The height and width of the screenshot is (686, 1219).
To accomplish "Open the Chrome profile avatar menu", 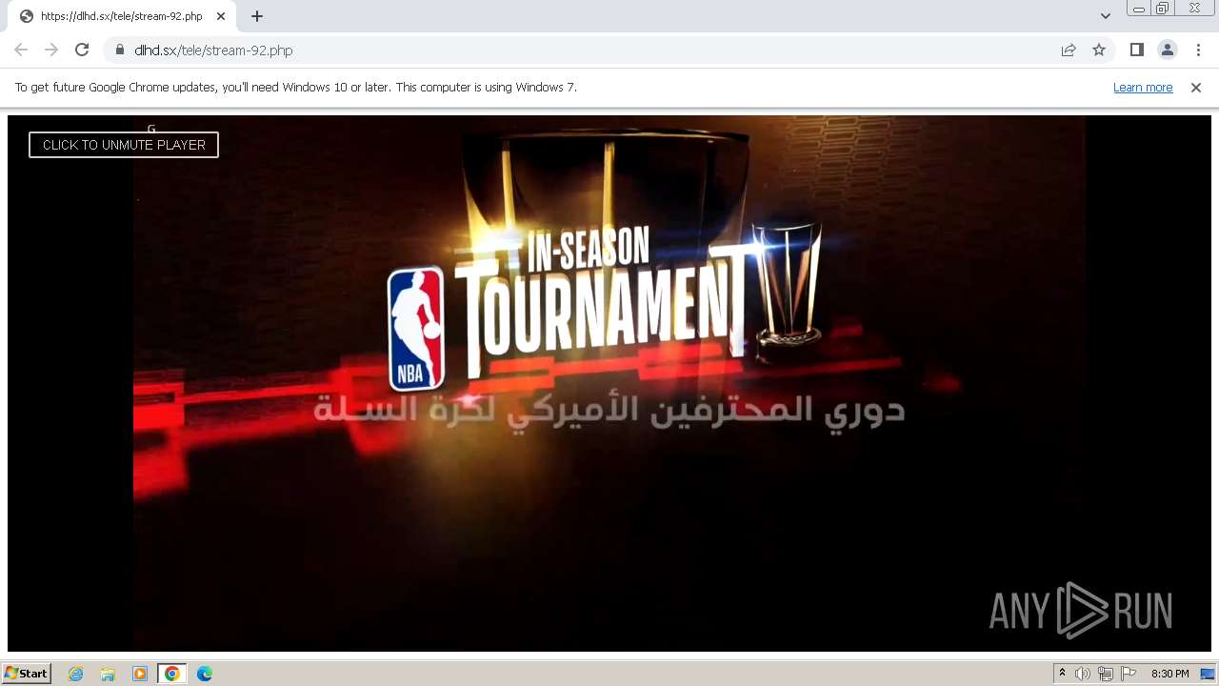I will 1168,50.
